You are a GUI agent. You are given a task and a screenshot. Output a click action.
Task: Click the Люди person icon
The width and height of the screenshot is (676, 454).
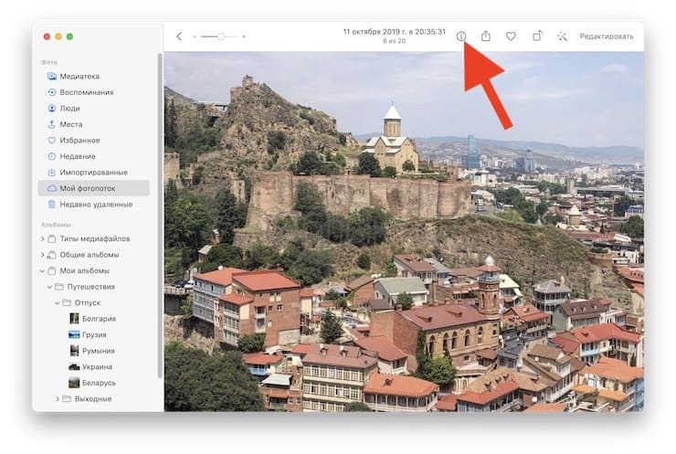point(52,108)
